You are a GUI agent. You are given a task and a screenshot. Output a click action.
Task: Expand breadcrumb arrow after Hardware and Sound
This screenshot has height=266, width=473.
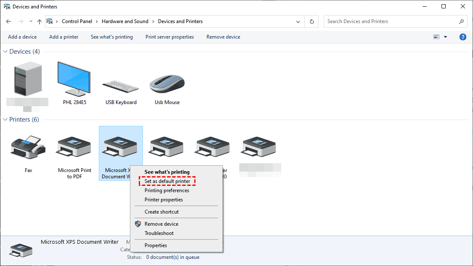point(153,22)
